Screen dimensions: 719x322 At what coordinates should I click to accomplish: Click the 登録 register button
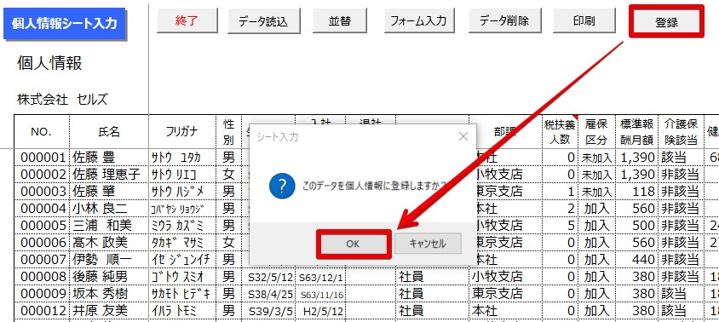point(666,21)
